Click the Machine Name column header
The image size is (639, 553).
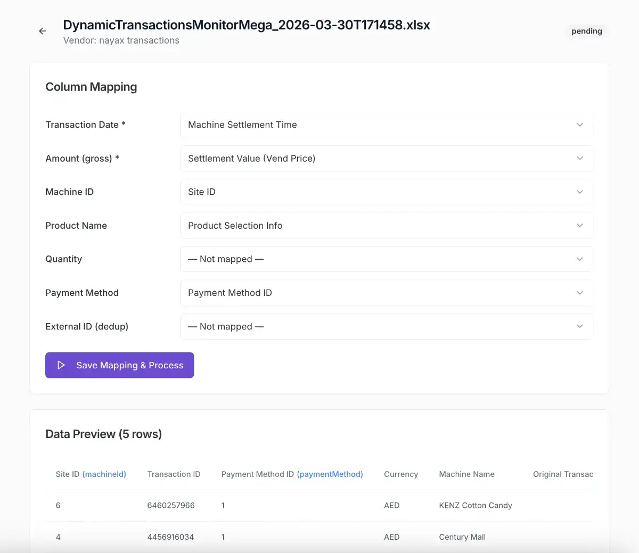tap(466, 474)
